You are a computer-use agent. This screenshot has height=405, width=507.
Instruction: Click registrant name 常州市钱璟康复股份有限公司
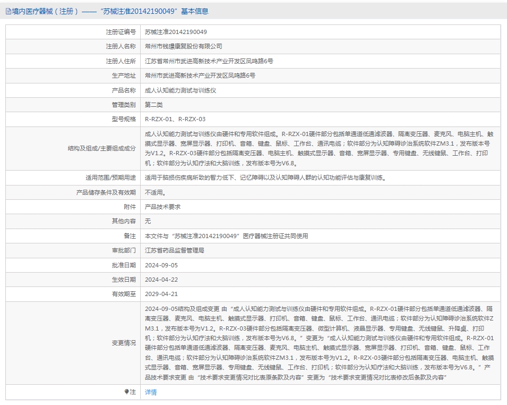[x=184, y=46]
